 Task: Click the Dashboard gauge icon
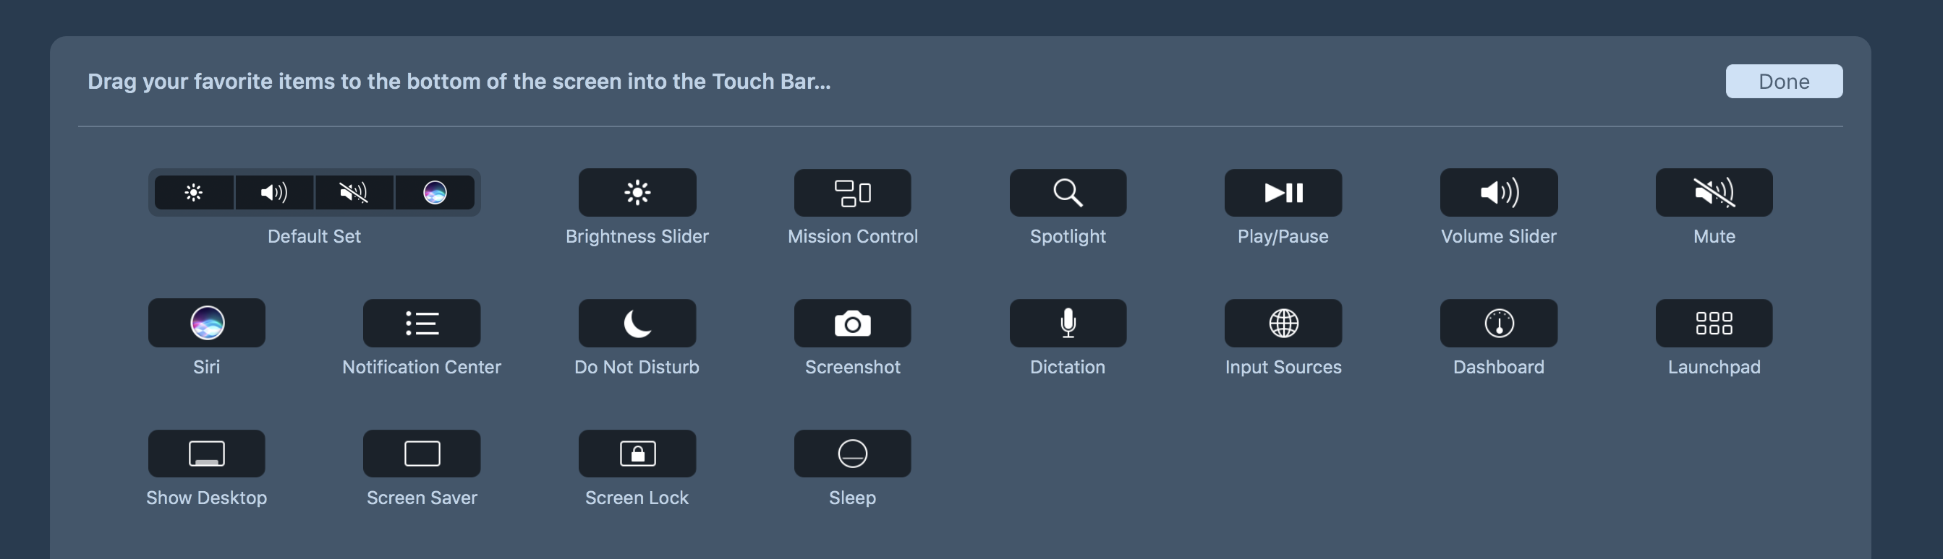[1498, 324]
